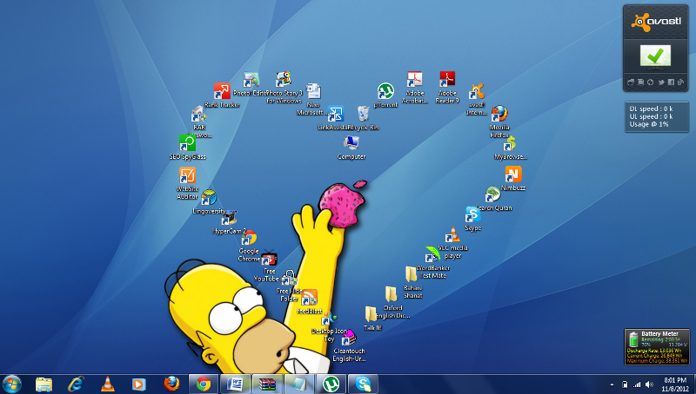Select the Free Hide Folder desktop shortcut
This screenshot has height=394, width=696.
pos(289,286)
